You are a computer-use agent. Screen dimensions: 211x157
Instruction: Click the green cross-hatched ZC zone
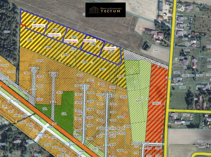pyautogui.click(x=131, y=68)
